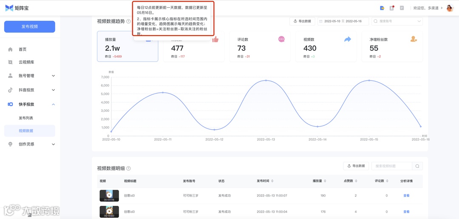Image resolution: width=459 pixels, height=219 pixels.
Task: Open the 2022-05-10 至 2022-05-16 date range picker
Action: tap(343, 21)
